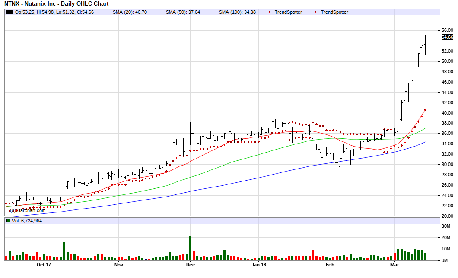Click the 34.00 price axis label

coord(447,144)
